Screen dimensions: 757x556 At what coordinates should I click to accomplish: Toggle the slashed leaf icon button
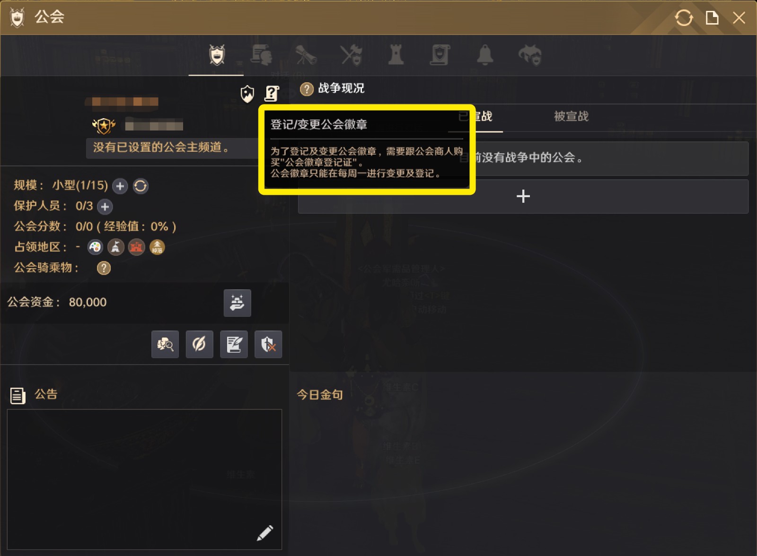coord(199,344)
